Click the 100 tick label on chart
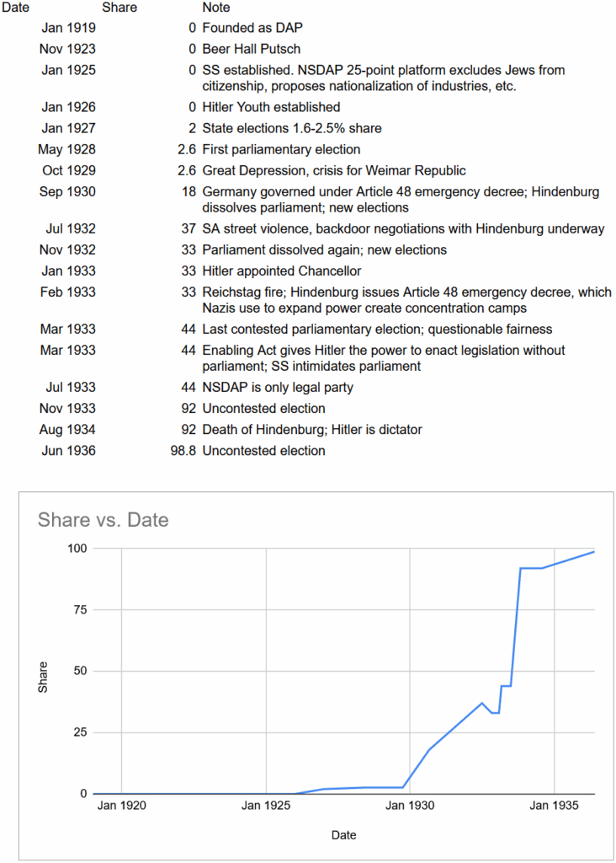The width and height of the screenshot is (616, 863). [76, 549]
